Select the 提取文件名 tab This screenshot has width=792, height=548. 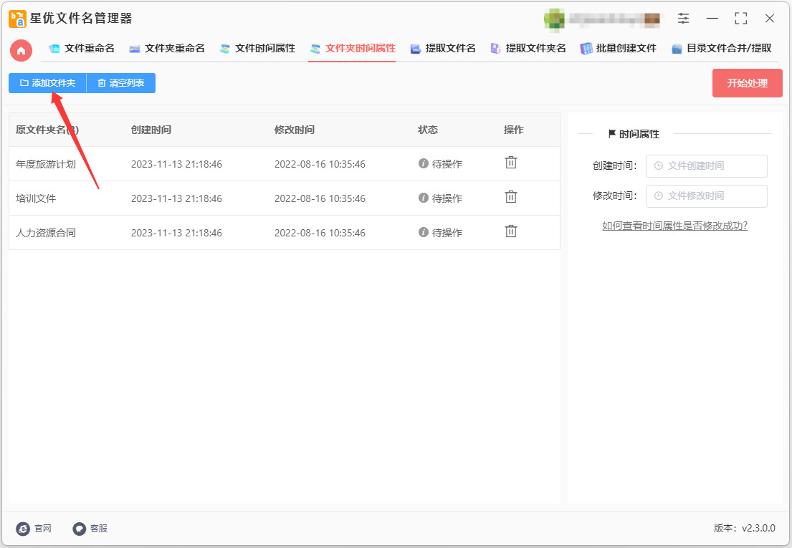(443, 49)
